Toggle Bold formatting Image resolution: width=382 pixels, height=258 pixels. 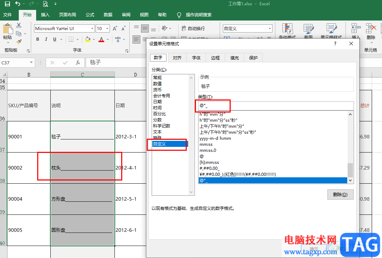[x=38, y=39]
